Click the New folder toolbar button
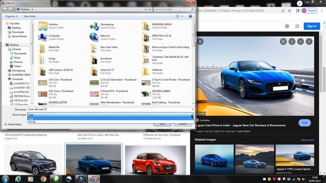Viewport: 326px width, 183px height. pos(30,16)
